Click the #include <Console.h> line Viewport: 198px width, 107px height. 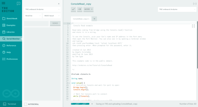[81, 74]
